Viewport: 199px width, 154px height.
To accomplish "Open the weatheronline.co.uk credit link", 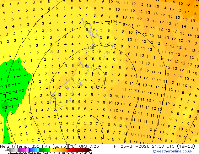I will click(x=173, y=151).
